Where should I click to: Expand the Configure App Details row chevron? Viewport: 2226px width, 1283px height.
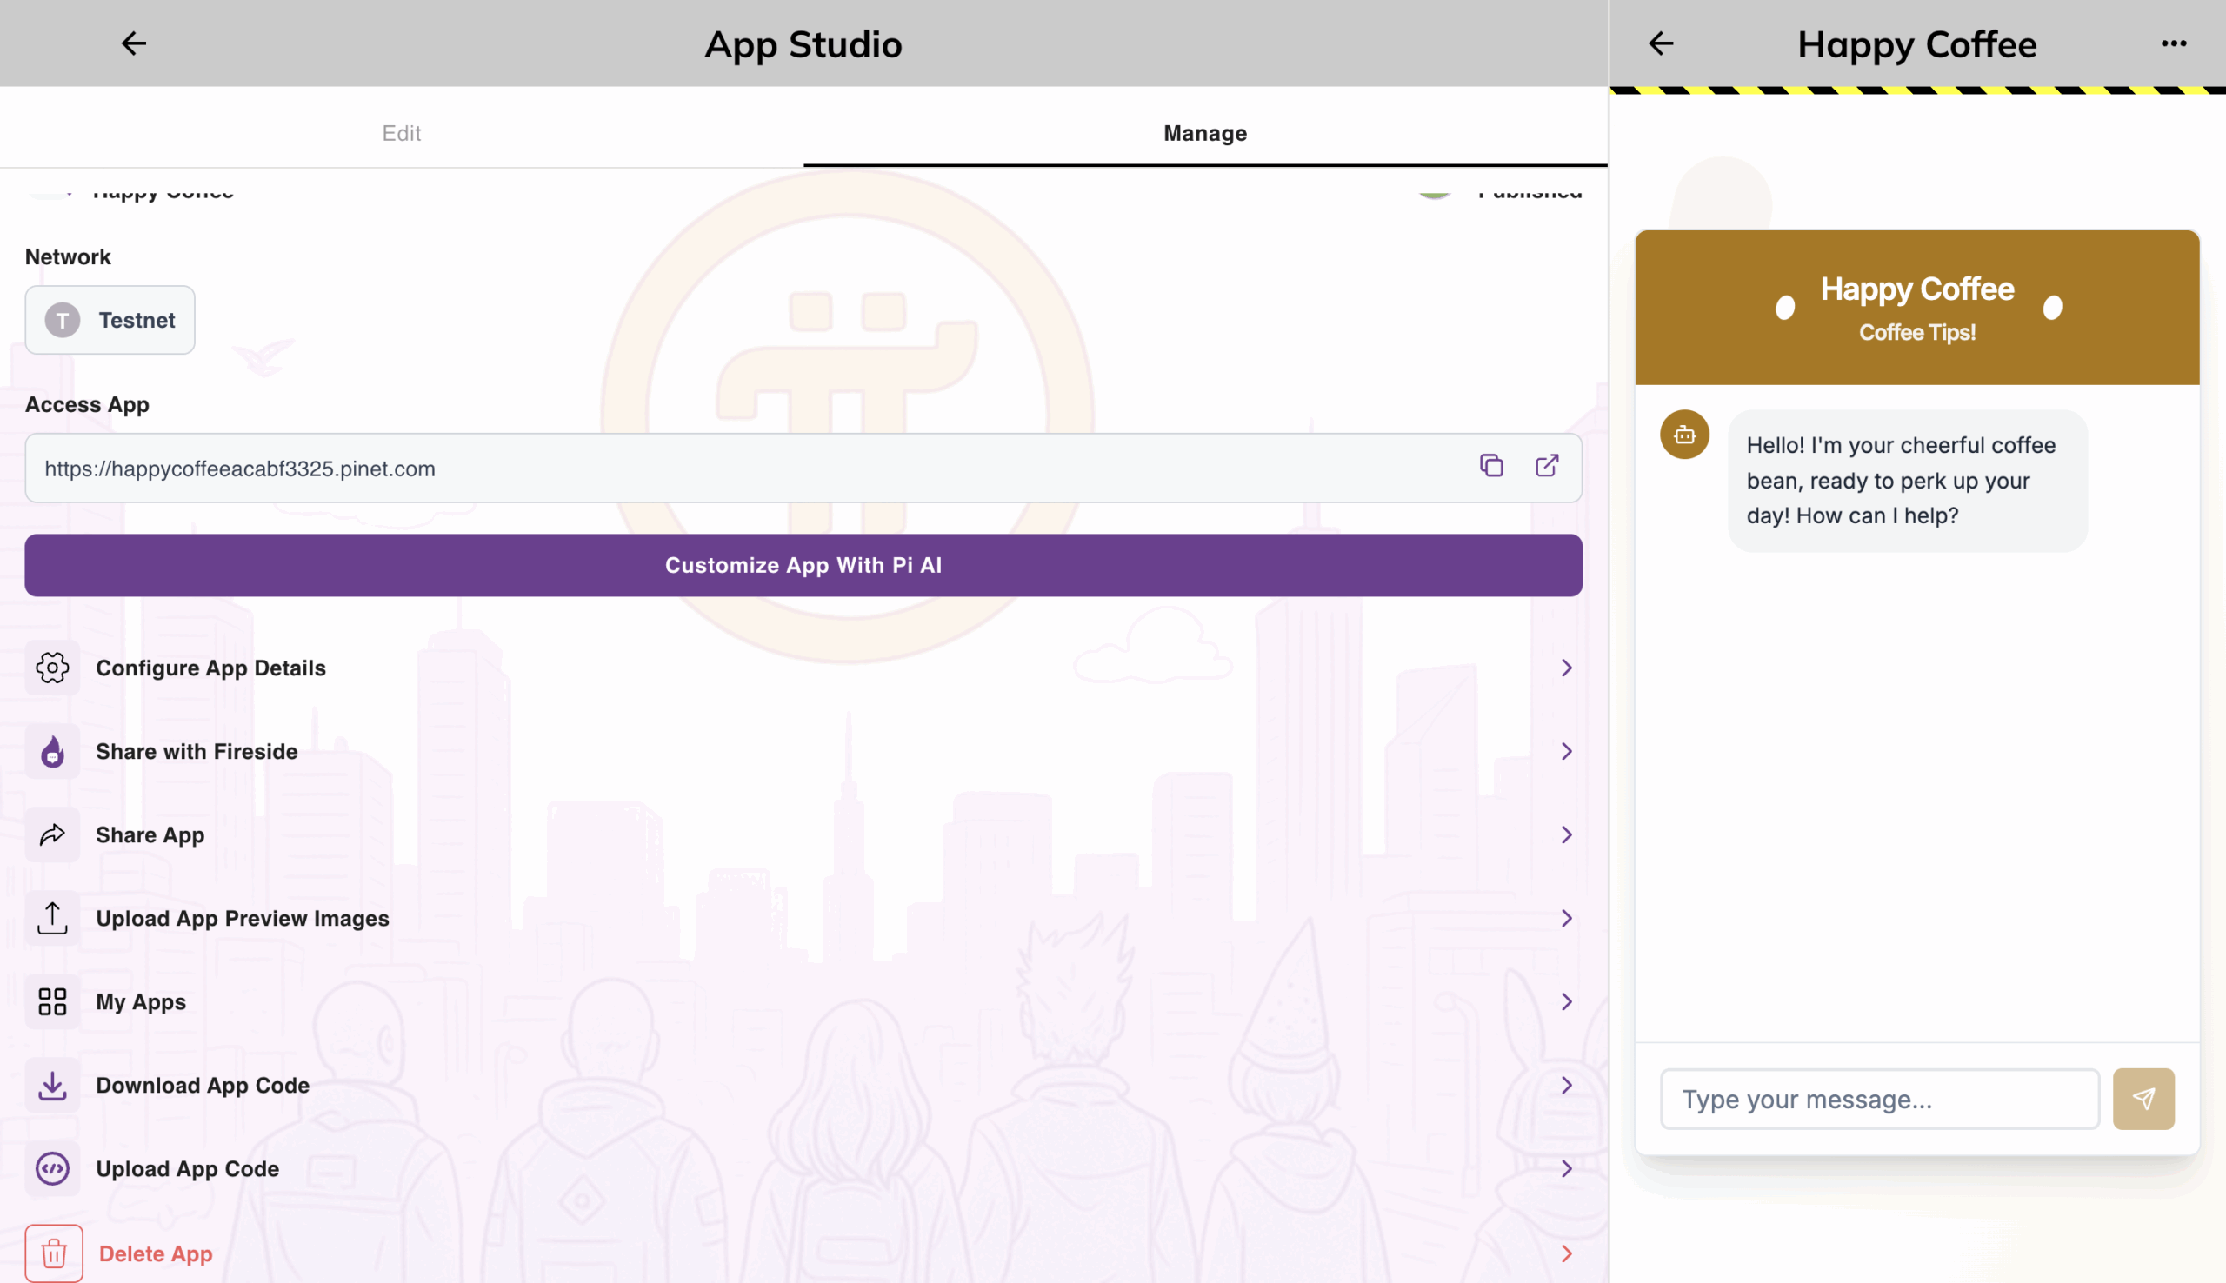(x=1566, y=668)
